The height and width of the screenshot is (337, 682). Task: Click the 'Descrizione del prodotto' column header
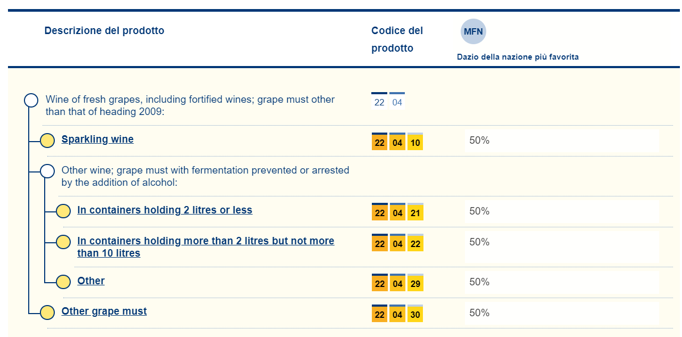point(104,31)
